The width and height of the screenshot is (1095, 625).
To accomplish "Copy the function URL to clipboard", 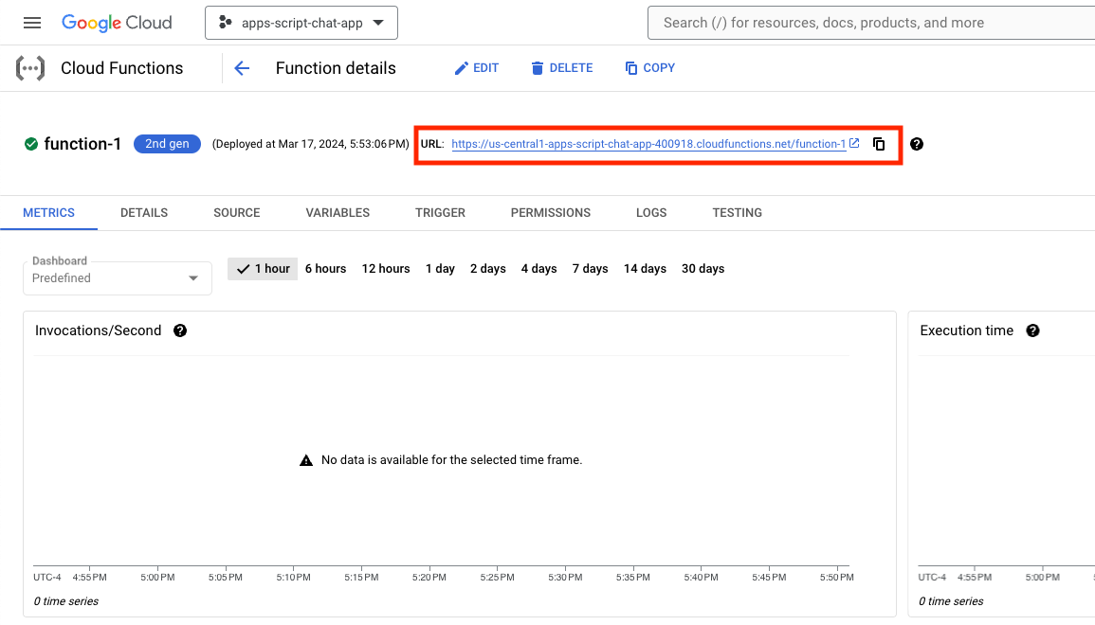I will 879,144.
